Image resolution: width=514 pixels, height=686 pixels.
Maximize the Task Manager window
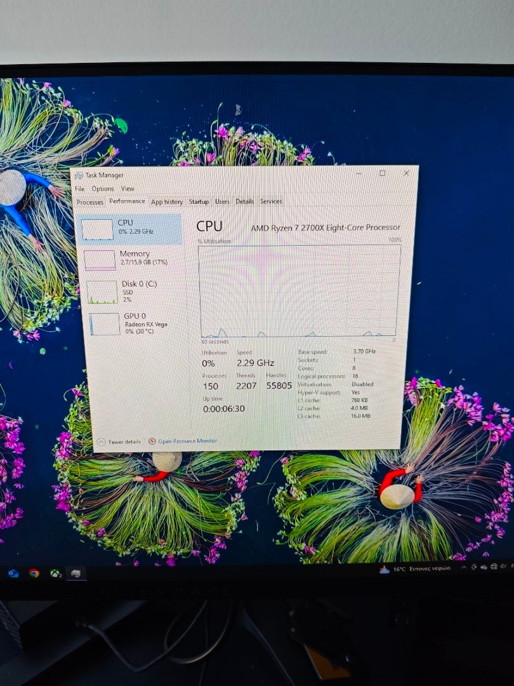(382, 173)
